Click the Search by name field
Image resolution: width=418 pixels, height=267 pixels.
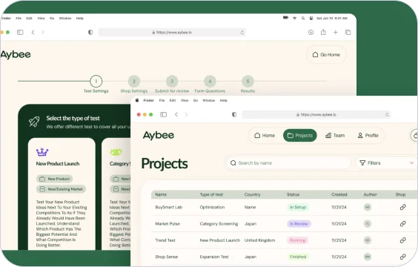(288, 163)
